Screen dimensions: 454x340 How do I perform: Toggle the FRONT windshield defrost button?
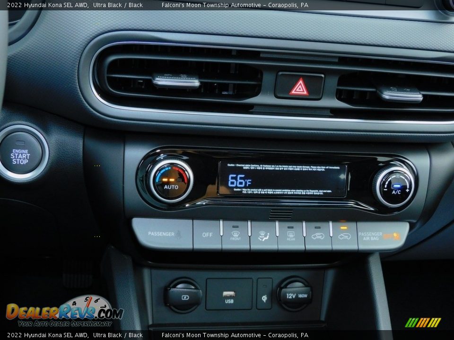coord(236,235)
